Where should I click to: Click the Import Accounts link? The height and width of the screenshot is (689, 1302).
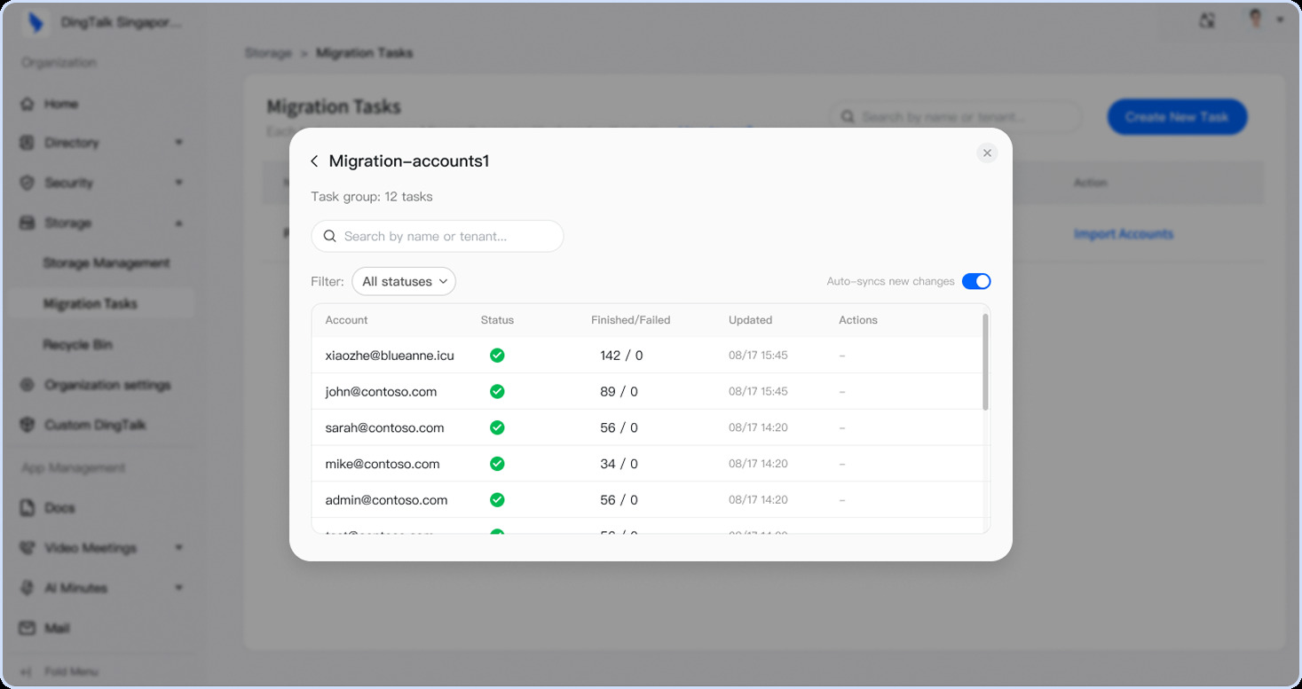pyautogui.click(x=1124, y=234)
